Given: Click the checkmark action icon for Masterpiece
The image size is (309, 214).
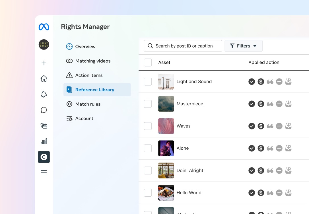Looking at the screenshot, I should [252, 104].
